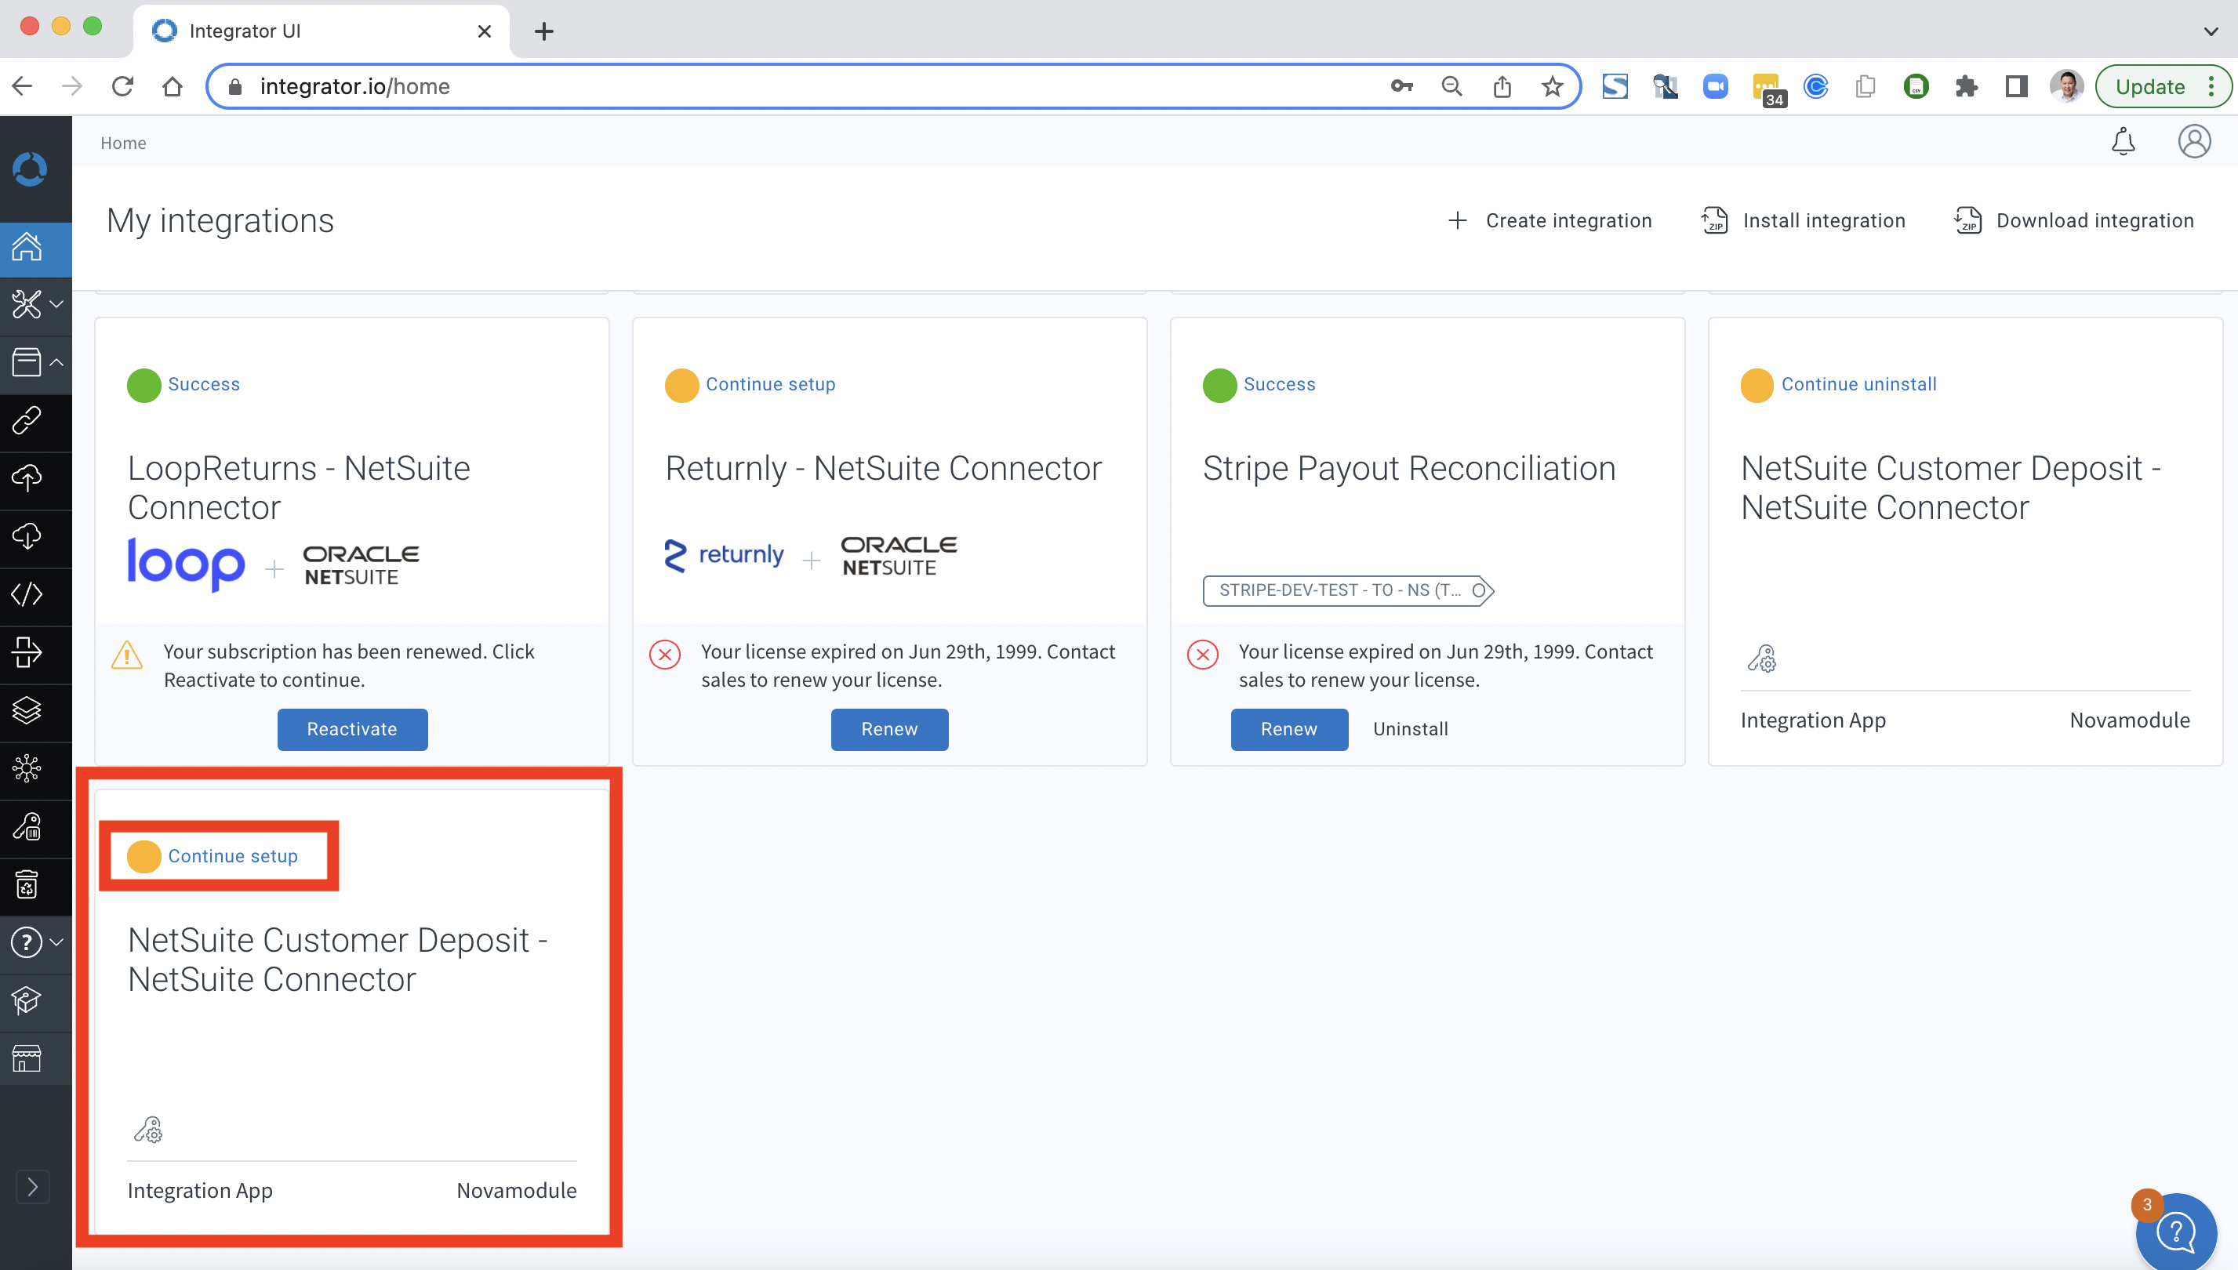Open notifications bell icon
This screenshot has height=1270, width=2238.
(2123, 141)
